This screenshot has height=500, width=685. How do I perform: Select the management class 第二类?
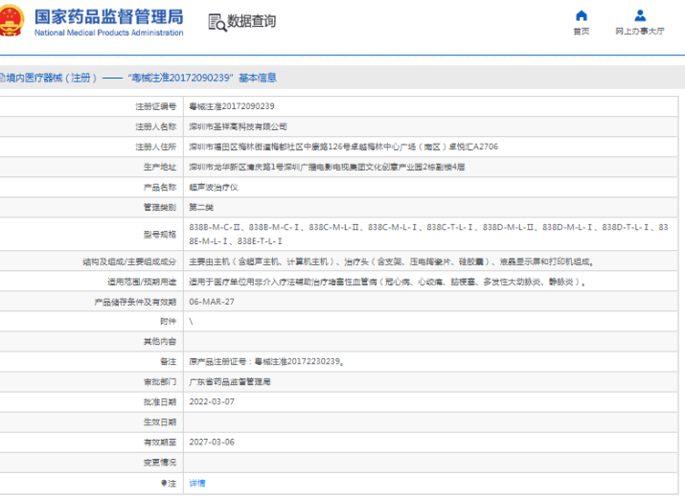(x=201, y=208)
